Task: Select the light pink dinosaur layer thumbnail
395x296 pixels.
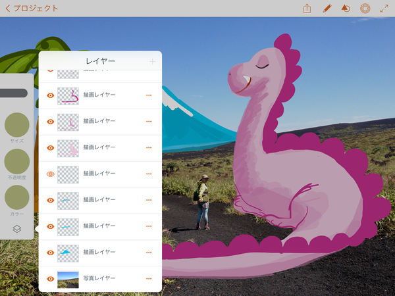Action: tap(68, 148)
